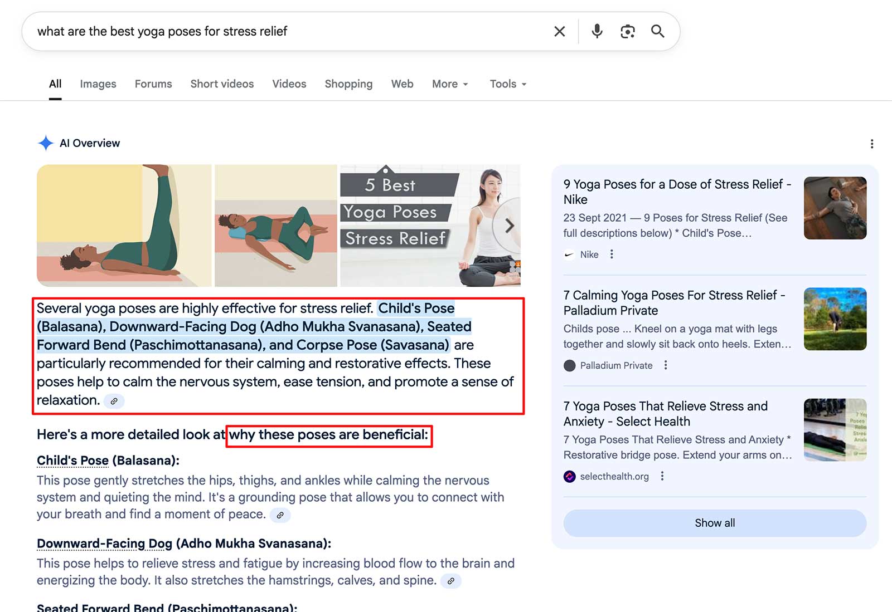Open options menu next to the Nike result
This screenshot has width=892, height=612.
(612, 254)
